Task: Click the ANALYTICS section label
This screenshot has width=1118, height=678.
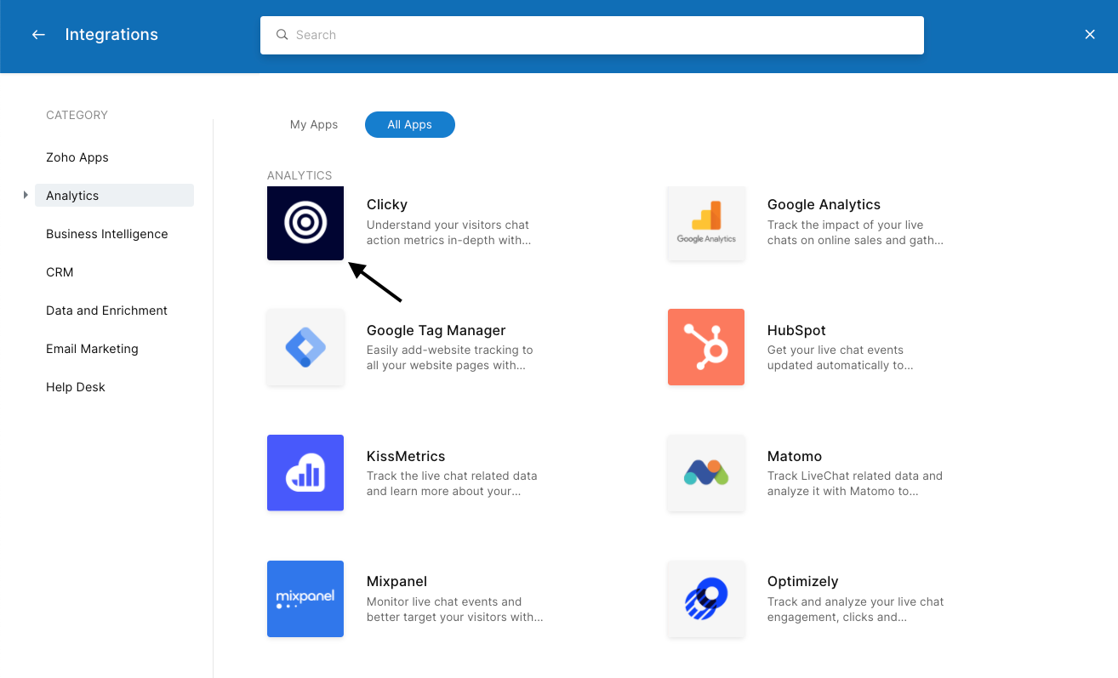Action: point(299,175)
